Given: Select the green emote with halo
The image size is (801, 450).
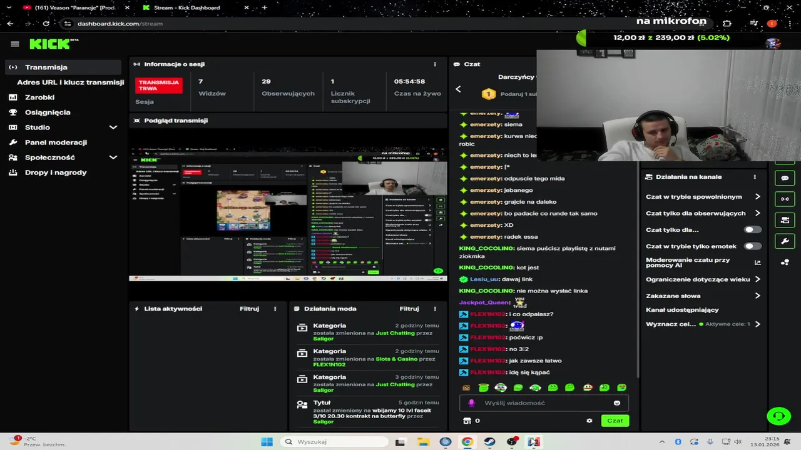Looking at the screenshot, I should tap(484, 387).
